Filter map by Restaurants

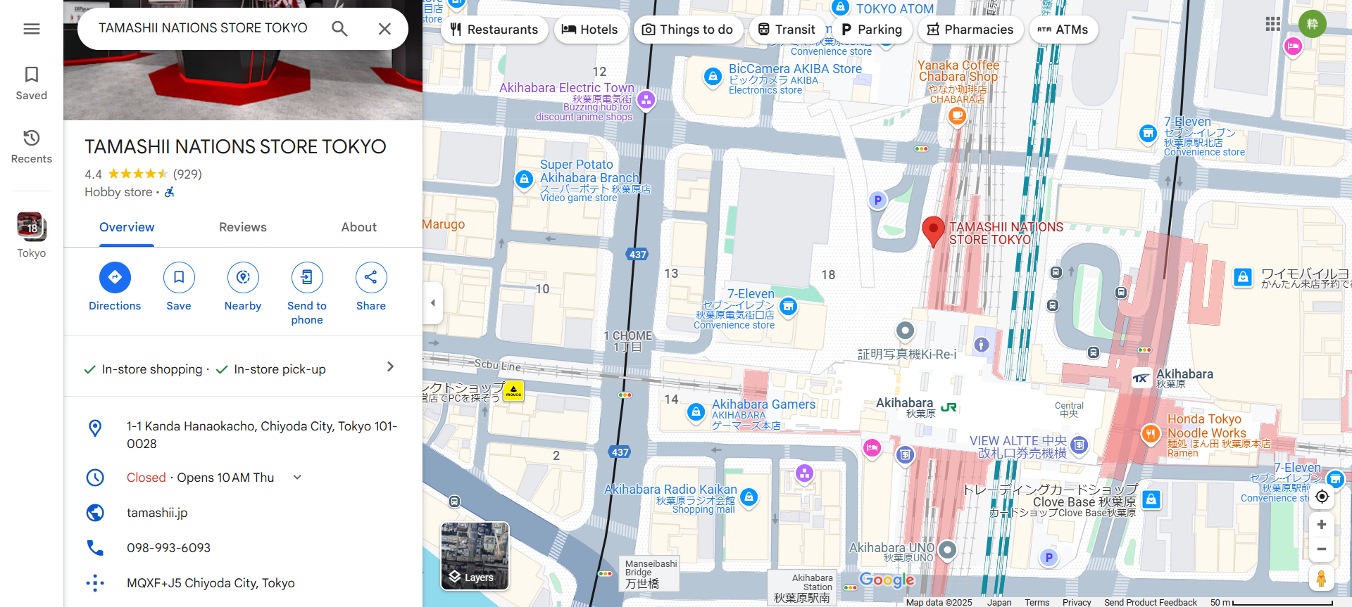pyautogui.click(x=494, y=30)
